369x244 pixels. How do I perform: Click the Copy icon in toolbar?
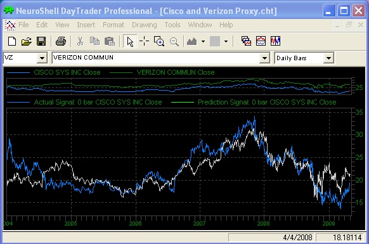coord(94,41)
